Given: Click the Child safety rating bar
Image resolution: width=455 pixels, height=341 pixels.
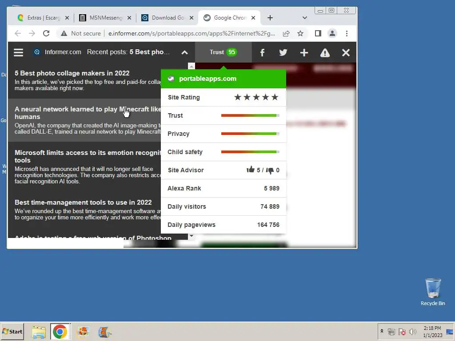Looking at the screenshot, I should click(x=250, y=152).
